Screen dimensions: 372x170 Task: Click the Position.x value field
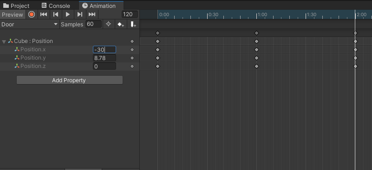(x=104, y=49)
